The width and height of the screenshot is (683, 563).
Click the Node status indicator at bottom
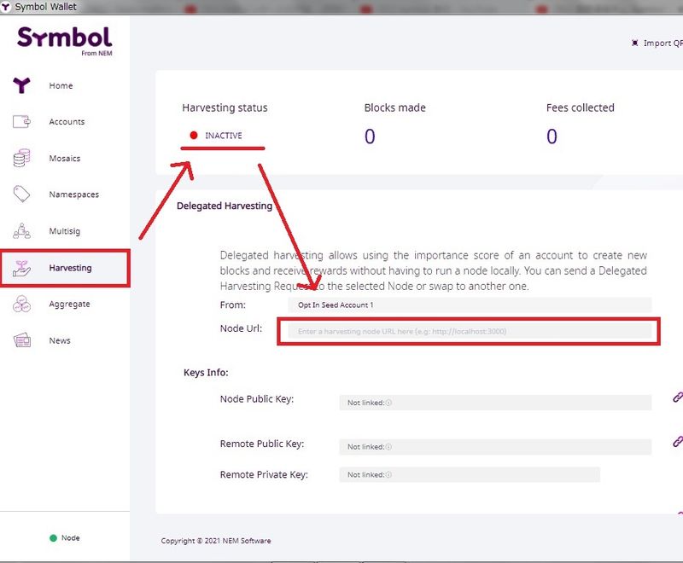coord(65,538)
